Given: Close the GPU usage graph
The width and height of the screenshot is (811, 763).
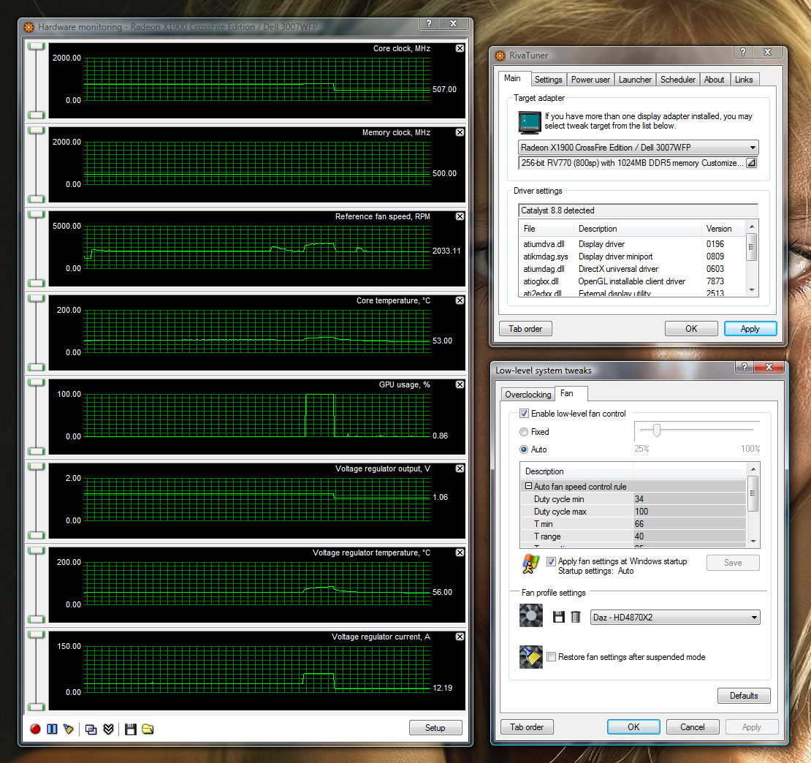Looking at the screenshot, I should [460, 384].
